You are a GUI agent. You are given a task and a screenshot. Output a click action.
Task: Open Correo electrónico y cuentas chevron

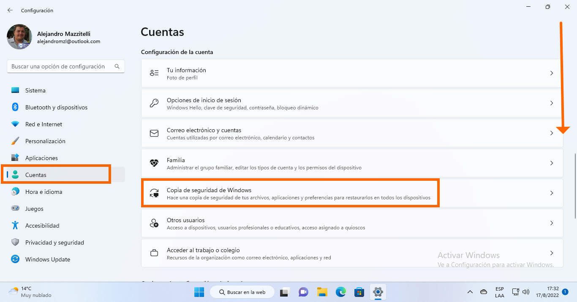coord(552,133)
